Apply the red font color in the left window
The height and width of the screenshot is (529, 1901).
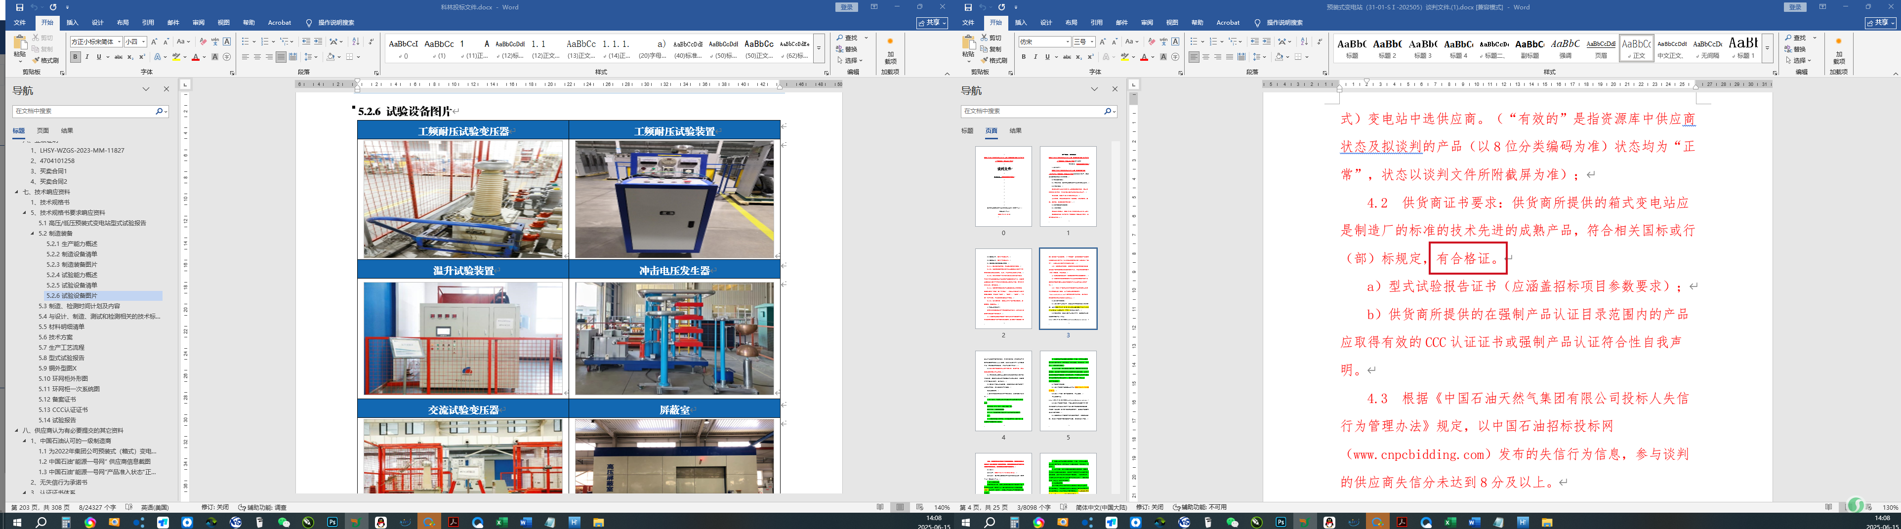pos(196,57)
